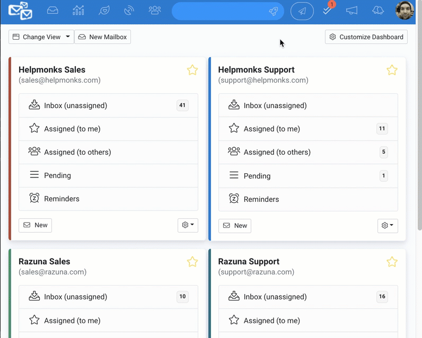Click the rocket icon in search bar
This screenshot has height=338, width=422.
[273, 11]
